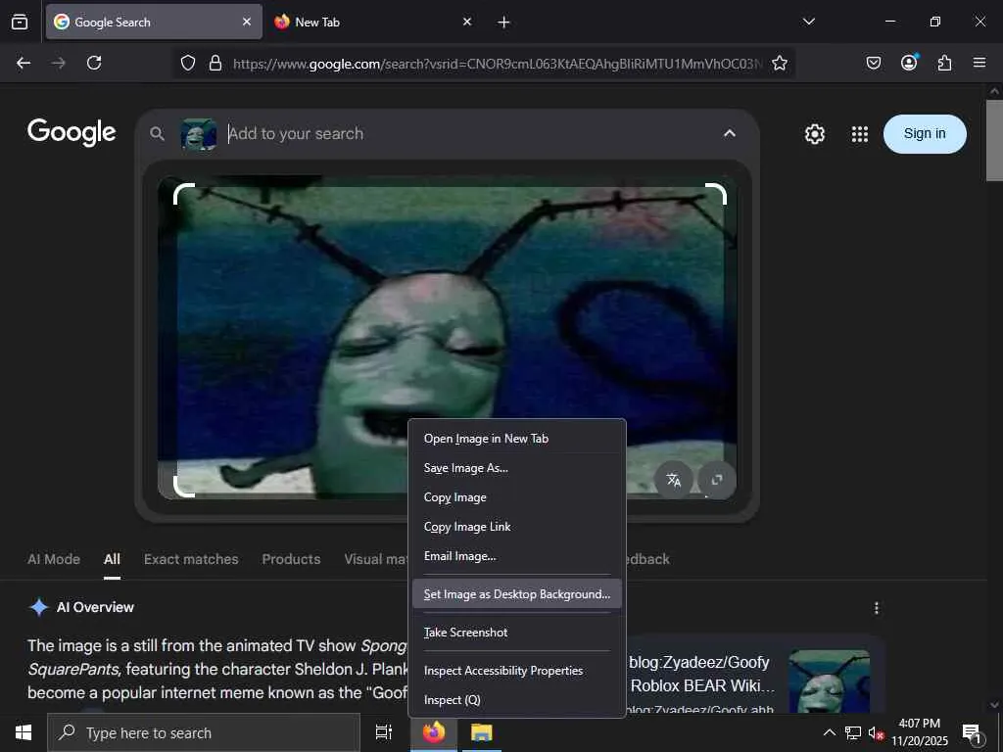
Task: Choose Copy Image Link entry
Action: [x=516, y=527]
